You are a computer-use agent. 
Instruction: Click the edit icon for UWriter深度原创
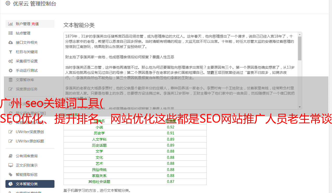pos(11,132)
